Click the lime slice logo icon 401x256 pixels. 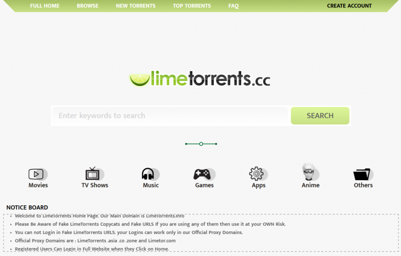click(139, 79)
